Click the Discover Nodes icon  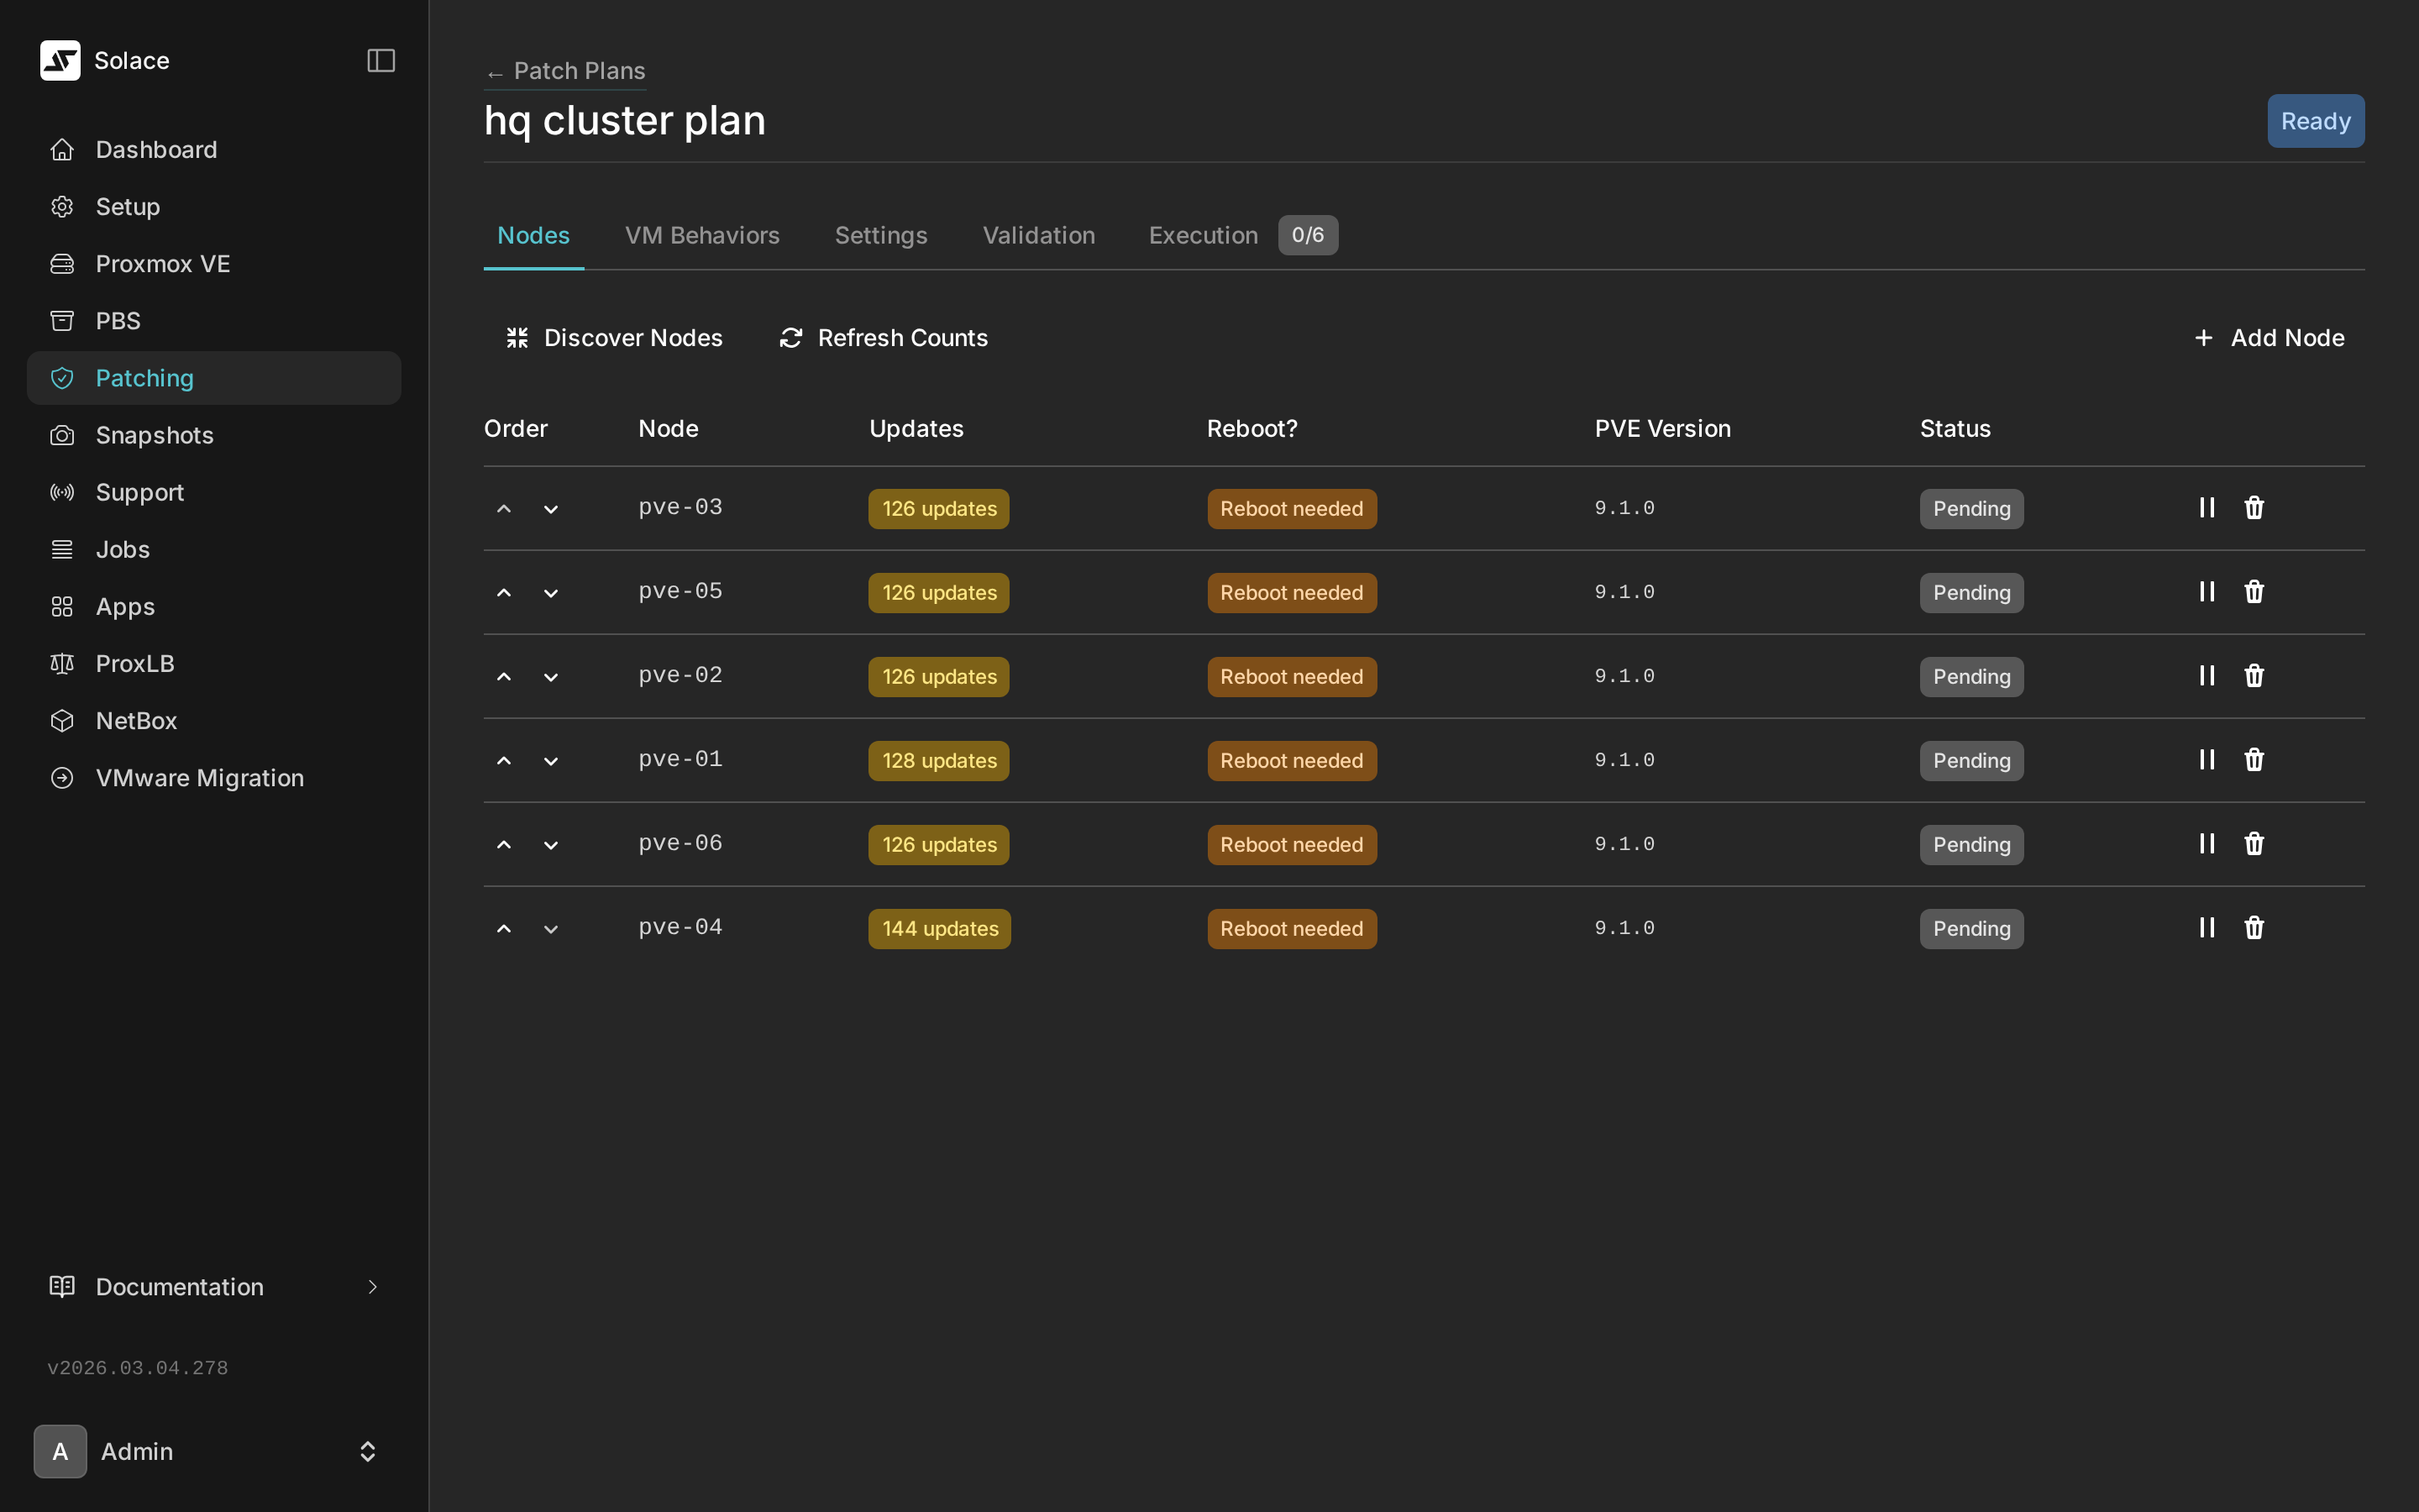point(517,337)
